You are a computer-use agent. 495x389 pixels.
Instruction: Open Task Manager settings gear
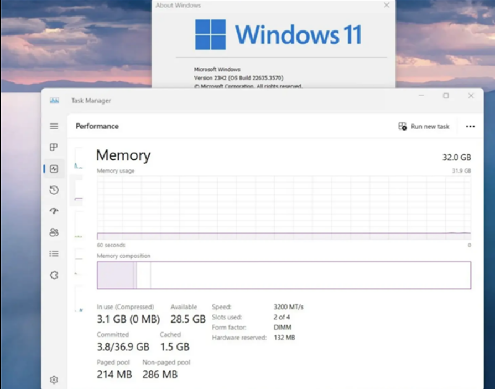(54, 380)
